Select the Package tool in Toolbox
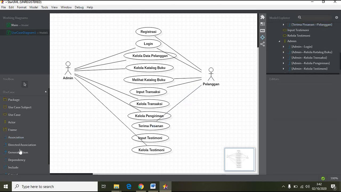The width and height of the screenshot is (341, 192). (x=14, y=100)
